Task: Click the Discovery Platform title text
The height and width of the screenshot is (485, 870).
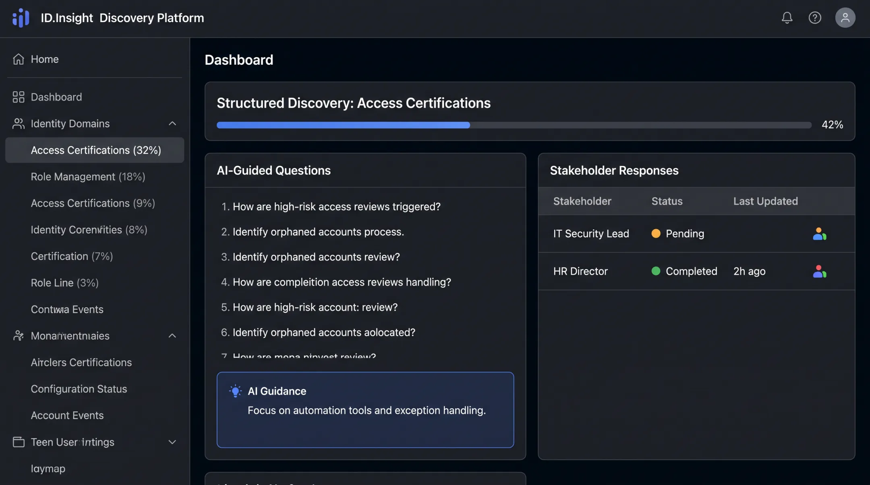Action: point(151,18)
